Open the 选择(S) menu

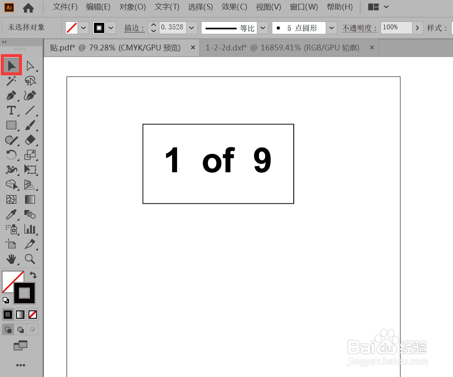(201, 7)
